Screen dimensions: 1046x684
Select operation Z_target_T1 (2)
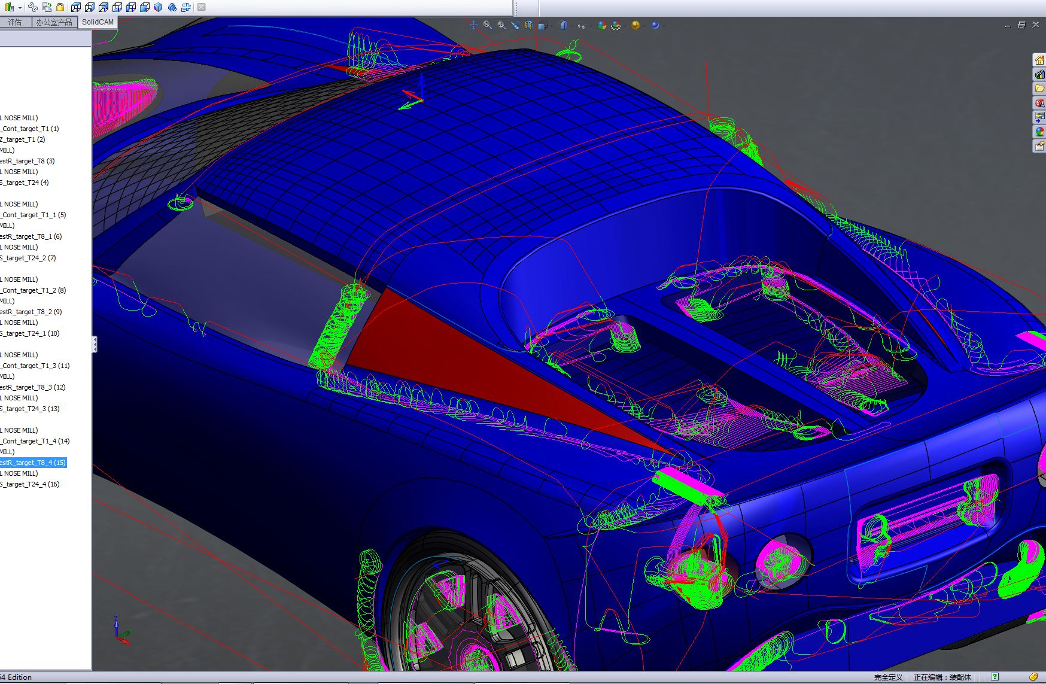(x=23, y=139)
